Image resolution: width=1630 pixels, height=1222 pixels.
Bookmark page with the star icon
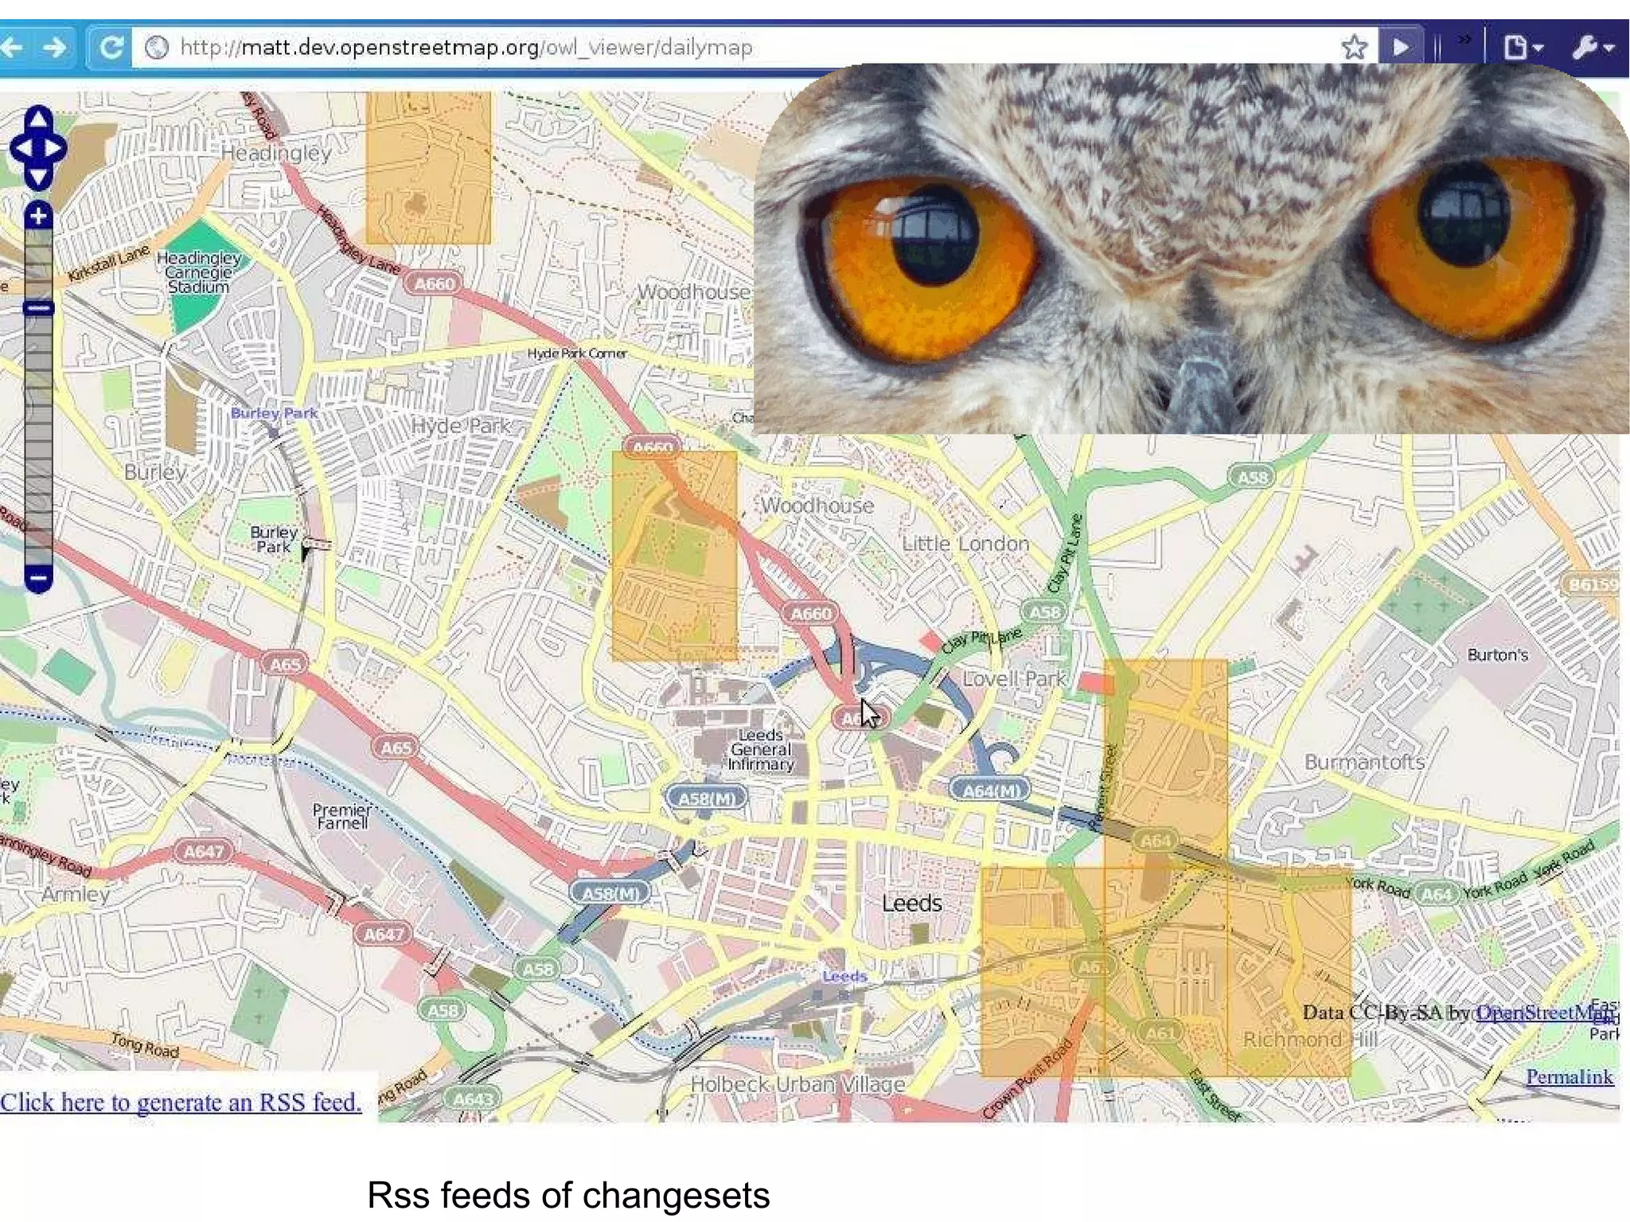(1354, 47)
